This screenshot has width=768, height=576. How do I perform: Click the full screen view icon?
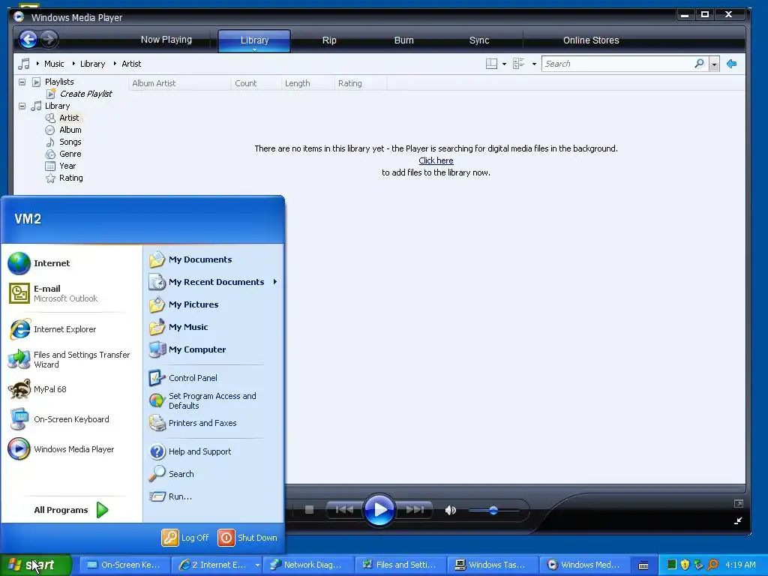tap(739, 503)
